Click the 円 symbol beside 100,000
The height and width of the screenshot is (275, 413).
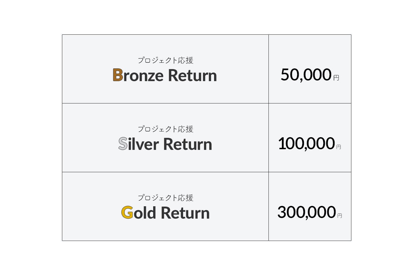tap(339, 147)
